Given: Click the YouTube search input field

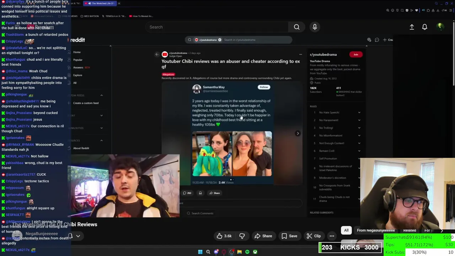Looking at the screenshot, I should coord(217,27).
